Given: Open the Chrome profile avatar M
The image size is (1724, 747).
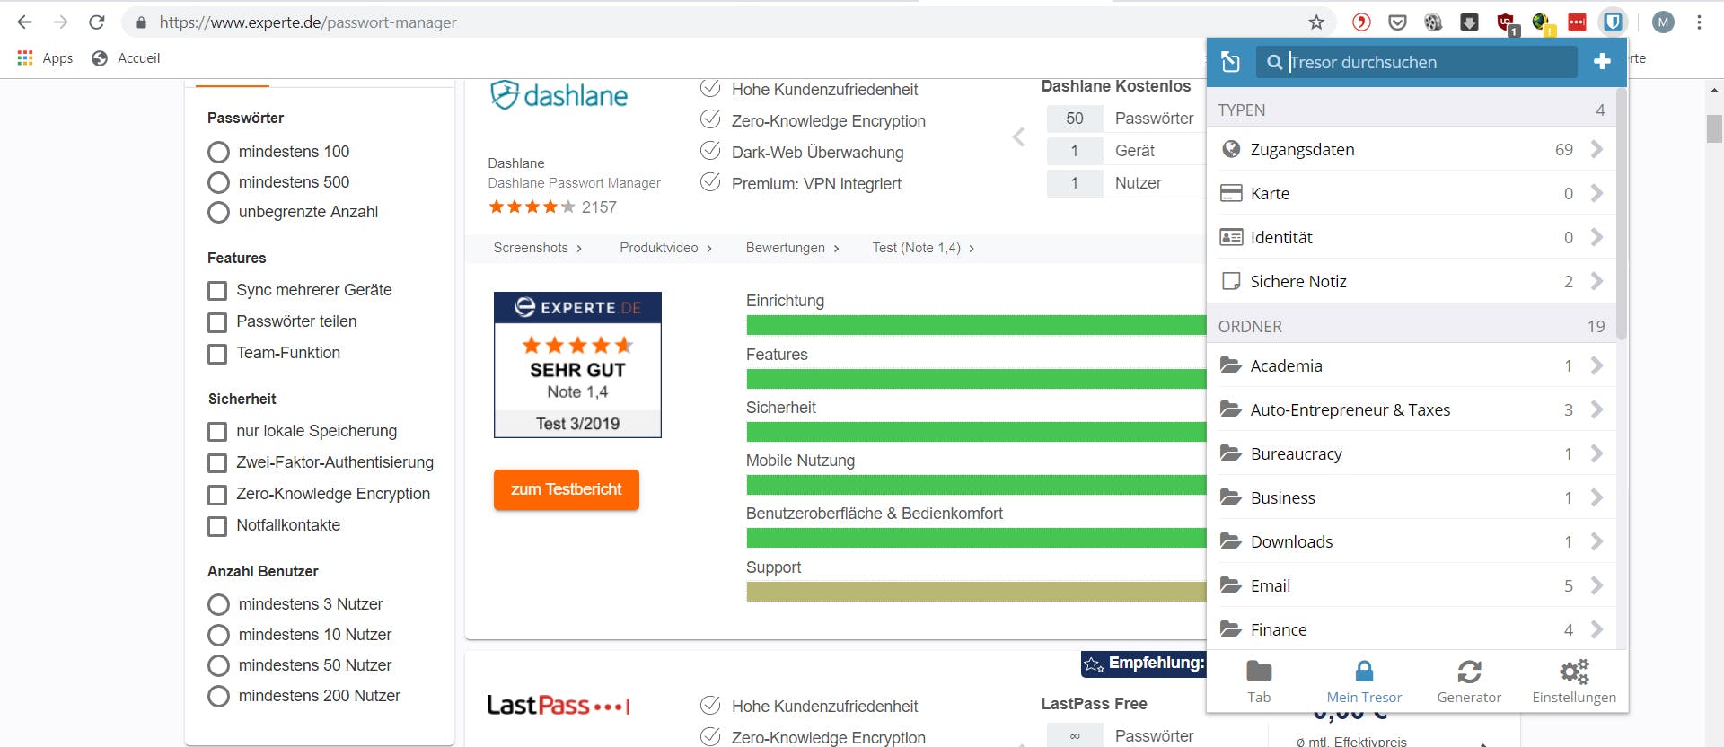Looking at the screenshot, I should pyautogui.click(x=1663, y=22).
